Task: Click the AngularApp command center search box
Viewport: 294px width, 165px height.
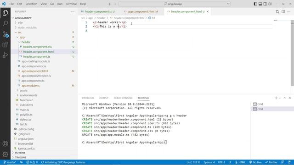Action: [175, 4]
